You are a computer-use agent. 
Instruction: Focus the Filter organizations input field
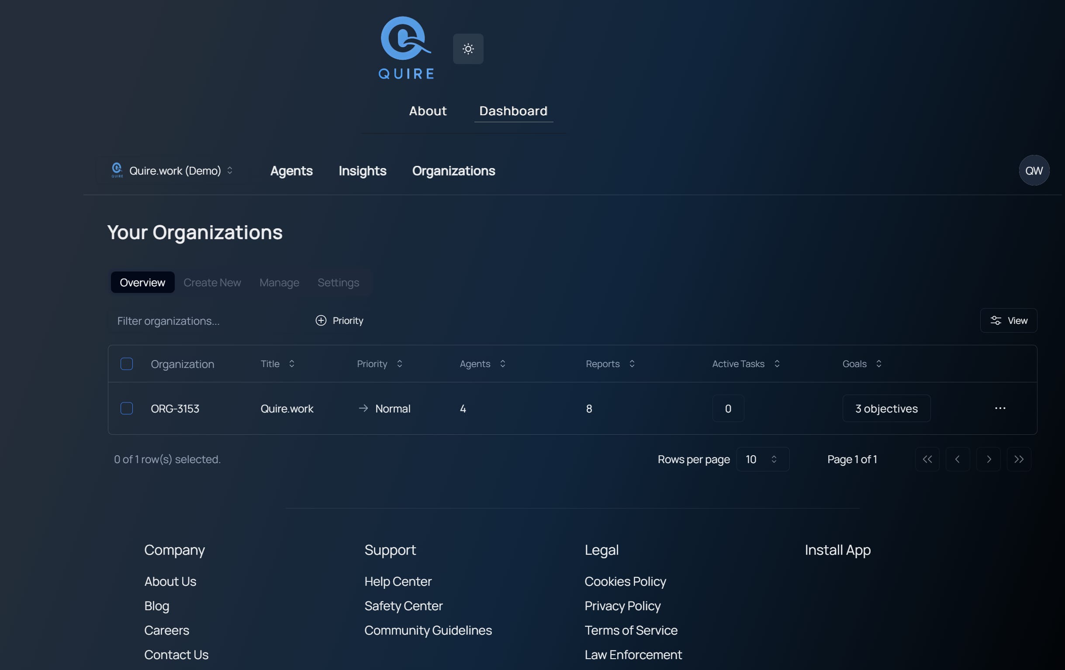(204, 320)
